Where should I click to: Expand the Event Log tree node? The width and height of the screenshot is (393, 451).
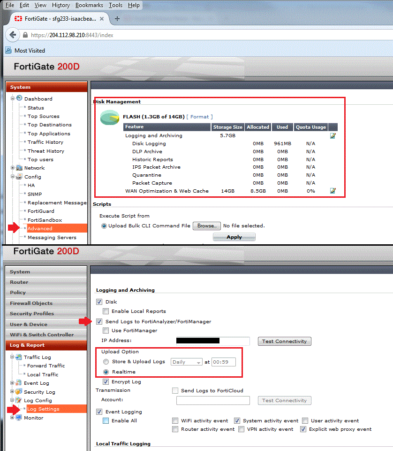[12, 383]
